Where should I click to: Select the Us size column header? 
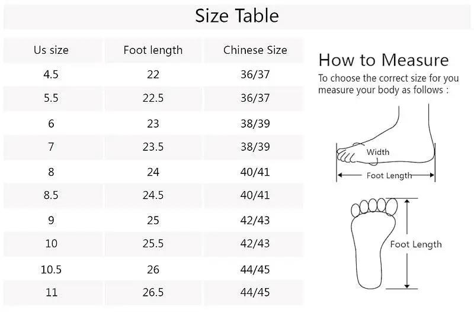pos(51,50)
